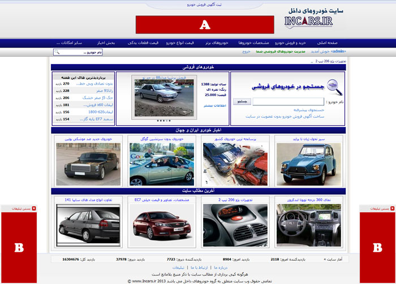Open the قیمت انواع خودرو menu
Screen dimensions: 396x284
(x=180, y=43)
